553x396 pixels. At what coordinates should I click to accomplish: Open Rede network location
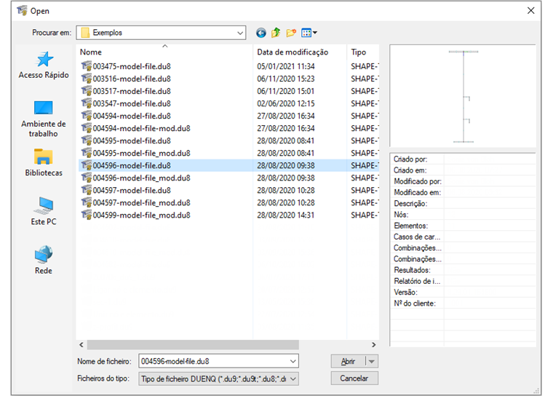(44, 260)
